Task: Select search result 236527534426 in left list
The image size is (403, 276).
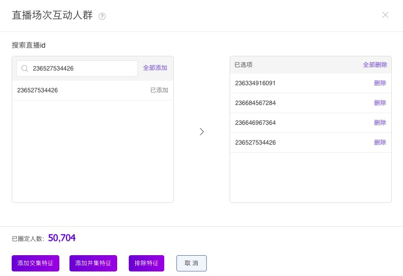Action: (x=93, y=90)
